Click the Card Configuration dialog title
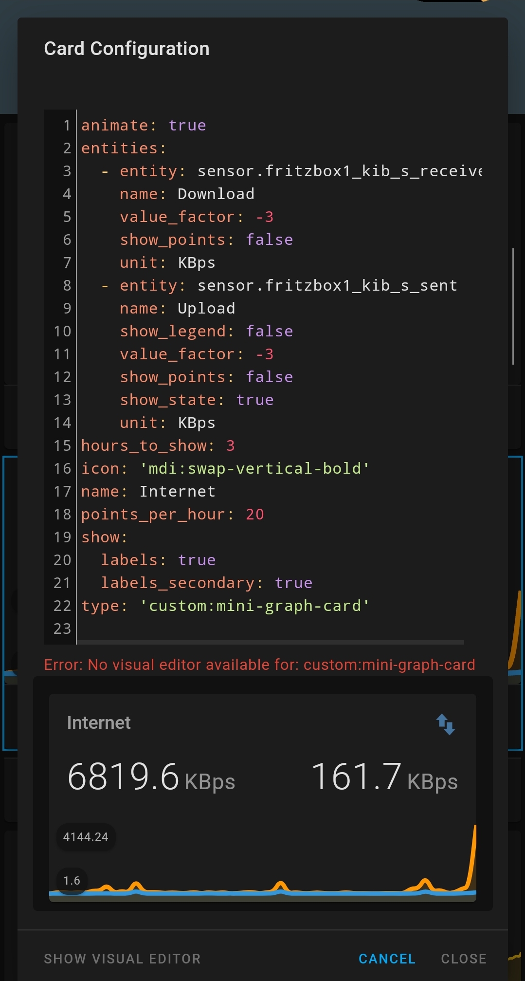The height and width of the screenshot is (981, 525). 127,48
